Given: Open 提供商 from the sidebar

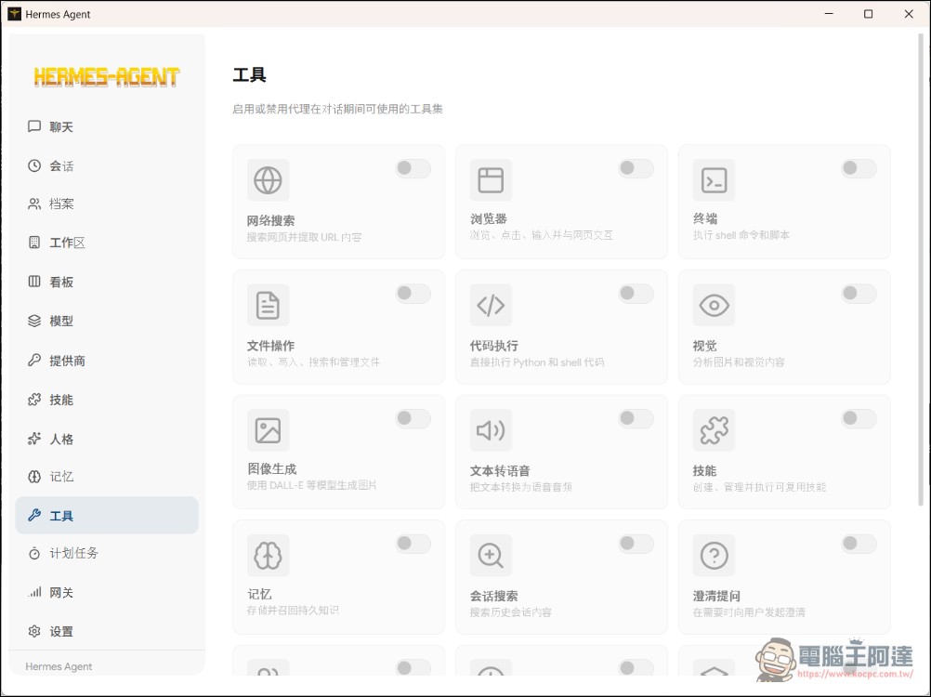Looking at the screenshot, I should coord(107,361).
